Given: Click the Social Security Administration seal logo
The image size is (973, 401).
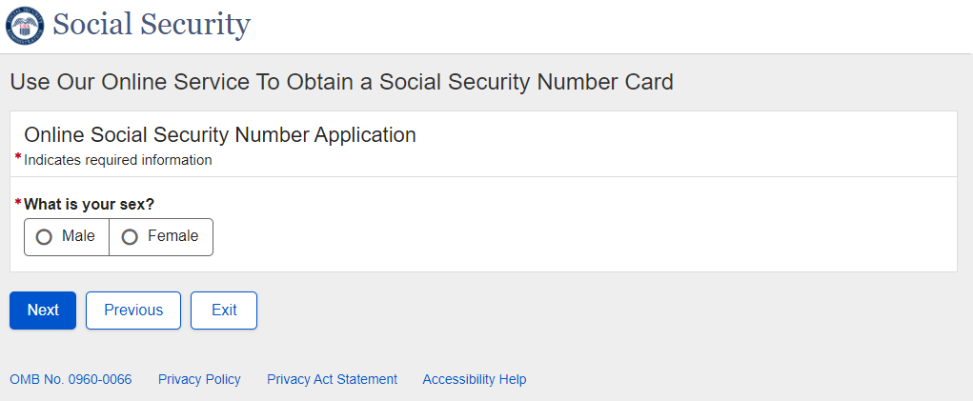Looking at the screenshot, I should [24, 25].
